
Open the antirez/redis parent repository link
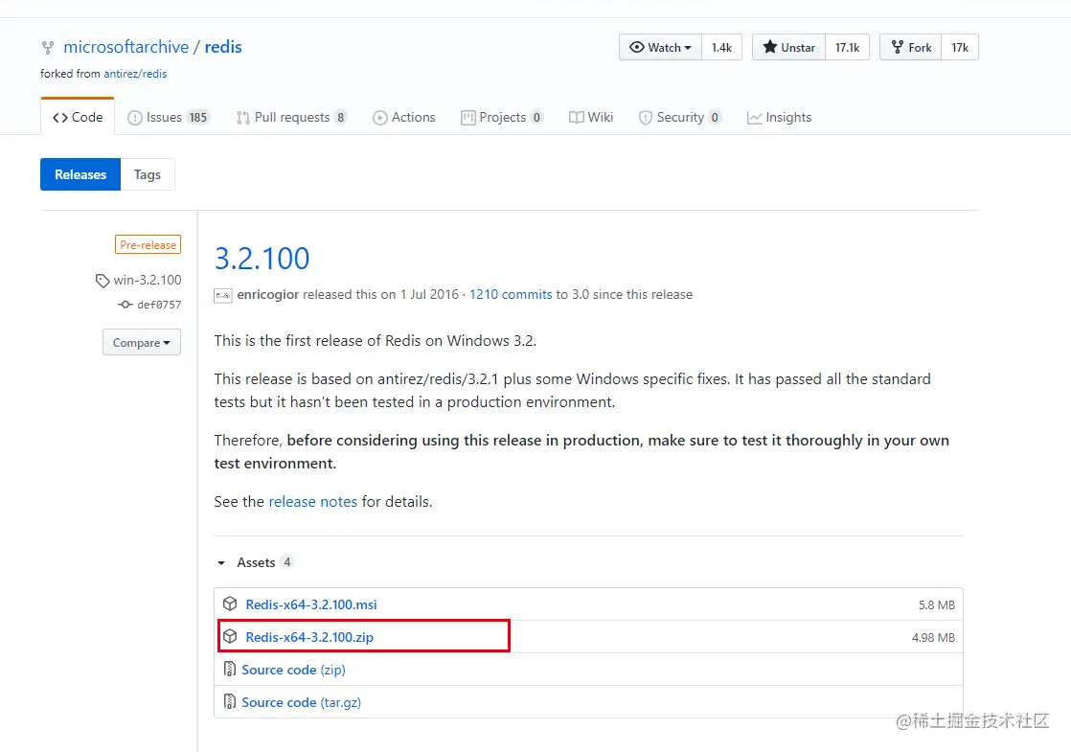point(135,74)
